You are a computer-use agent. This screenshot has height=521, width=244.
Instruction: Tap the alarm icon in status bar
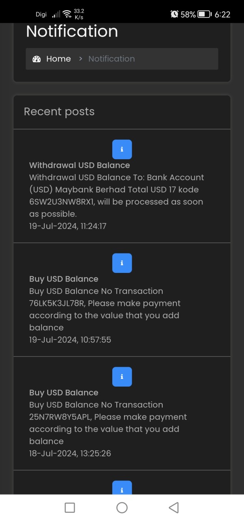tap(174, 14)
